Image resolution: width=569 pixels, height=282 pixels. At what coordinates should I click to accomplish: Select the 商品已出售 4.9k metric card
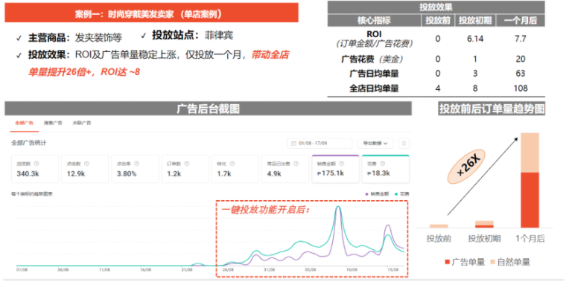point(285,169)
